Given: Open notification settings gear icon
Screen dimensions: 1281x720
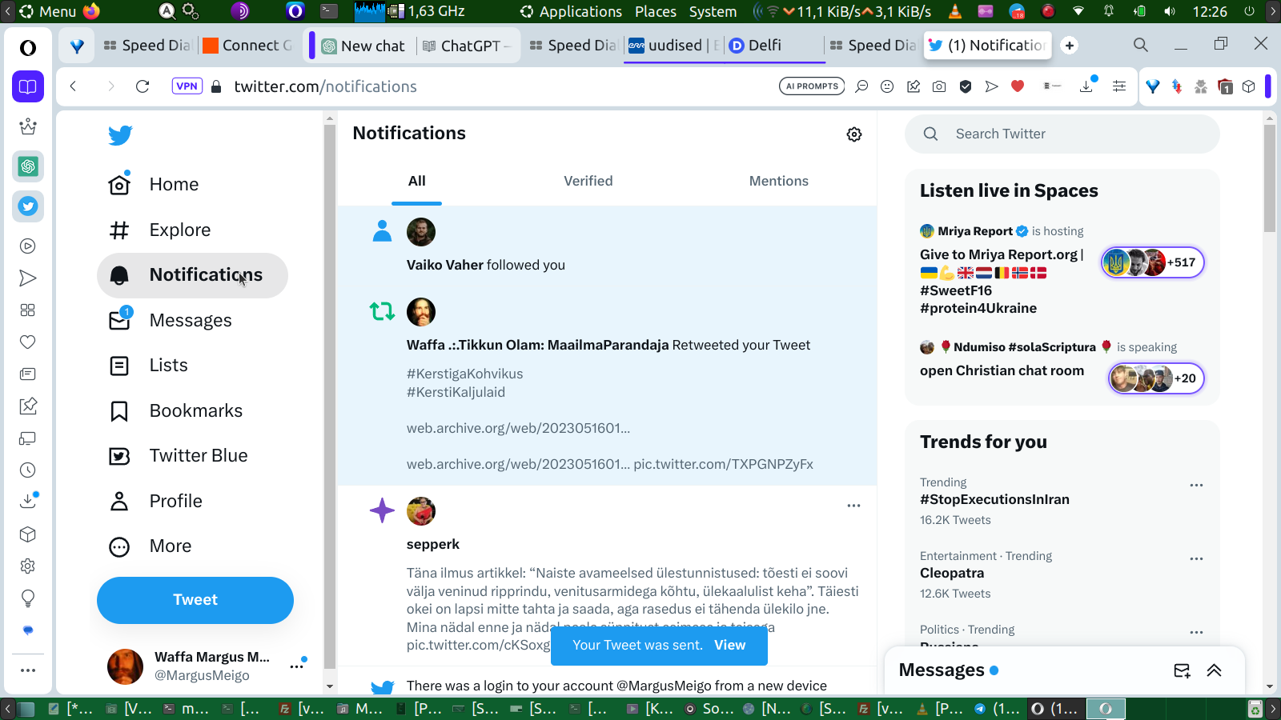Looking at the screenshot, I should coord(854,134).
